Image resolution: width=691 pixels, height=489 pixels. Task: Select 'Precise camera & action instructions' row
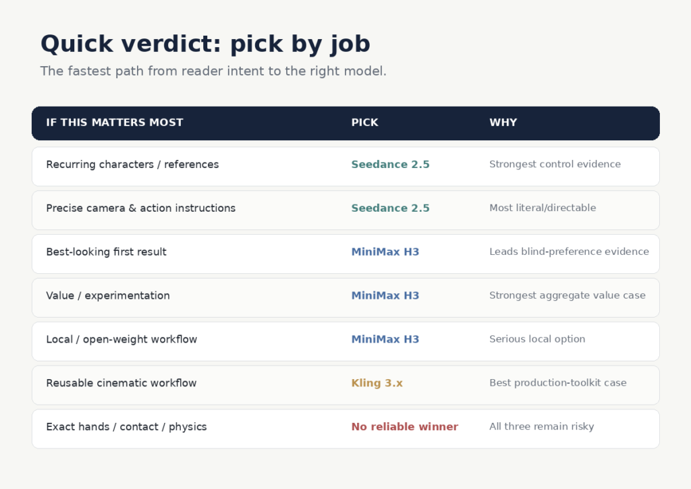pyautogui.click(x=345, y=210)
